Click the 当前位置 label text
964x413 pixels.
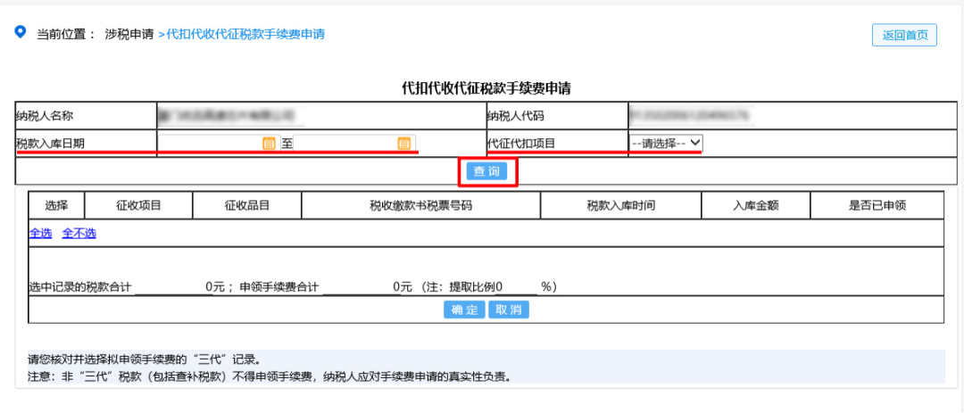click(x=62, y=35)
